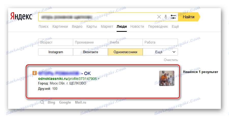The height and width of the screenshot is (117, 229).
Task: Search the query in Mail.ru
Action: coord(81,103)
